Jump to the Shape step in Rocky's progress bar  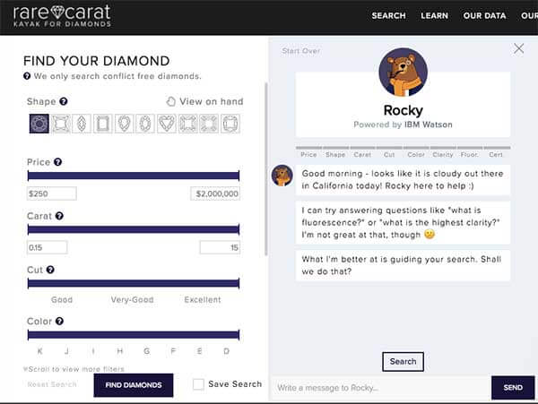click(335, 152)
